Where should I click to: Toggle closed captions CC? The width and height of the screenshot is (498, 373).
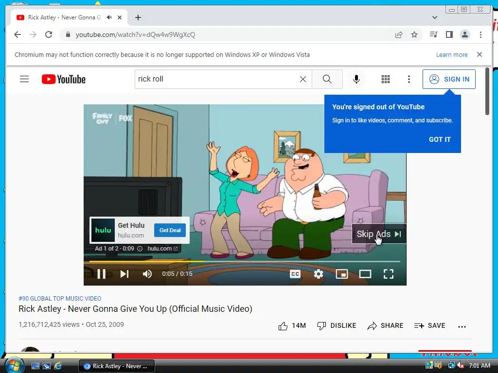pyautogui.click(x=295, y=274)
